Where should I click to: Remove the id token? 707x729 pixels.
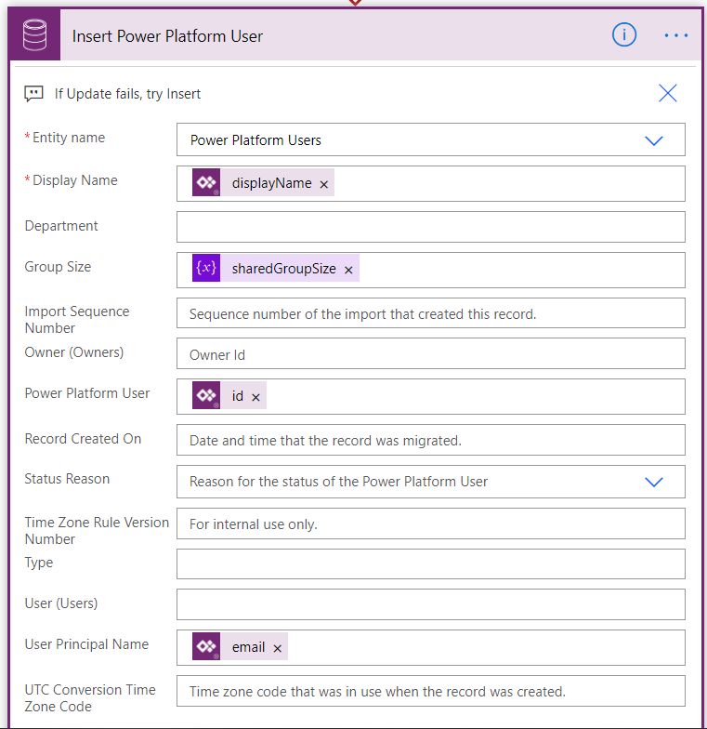tap(255, 398)
